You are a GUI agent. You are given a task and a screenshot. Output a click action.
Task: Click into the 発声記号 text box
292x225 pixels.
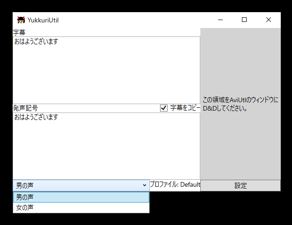106,146
